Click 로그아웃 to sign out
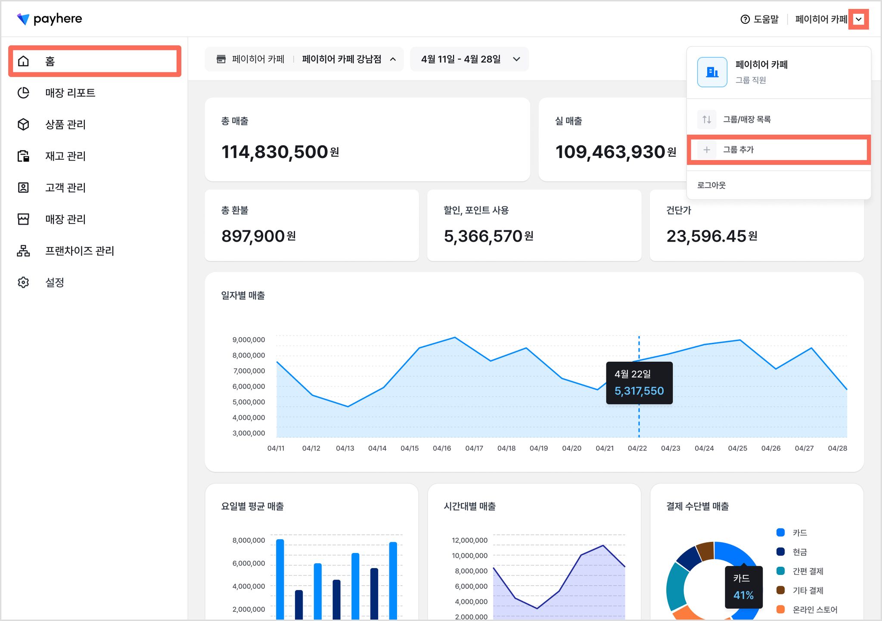 [711, 185]
